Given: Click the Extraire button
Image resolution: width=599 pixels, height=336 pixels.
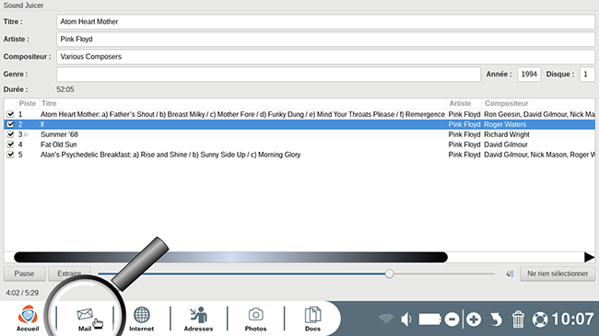Looking at the screenshot, I should 69,273.
